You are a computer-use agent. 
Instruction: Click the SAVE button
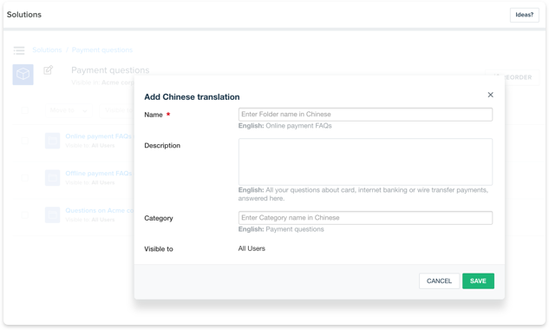pyautogui.click(x=478, y=280)
